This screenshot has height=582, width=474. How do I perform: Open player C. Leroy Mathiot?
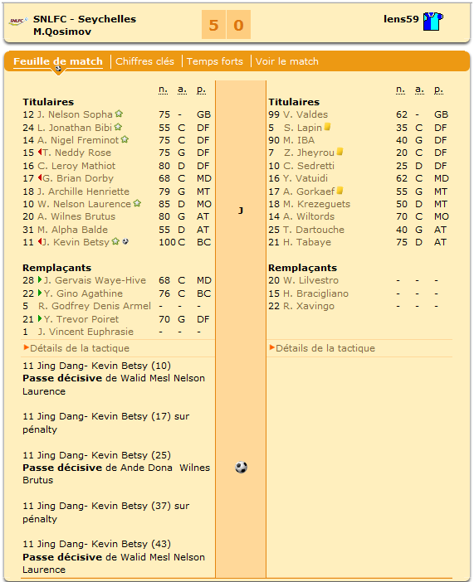[76, 166]
